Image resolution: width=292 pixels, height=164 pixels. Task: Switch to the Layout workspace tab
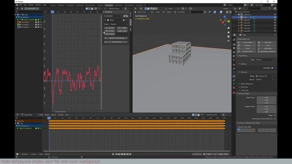coord(53,5)
